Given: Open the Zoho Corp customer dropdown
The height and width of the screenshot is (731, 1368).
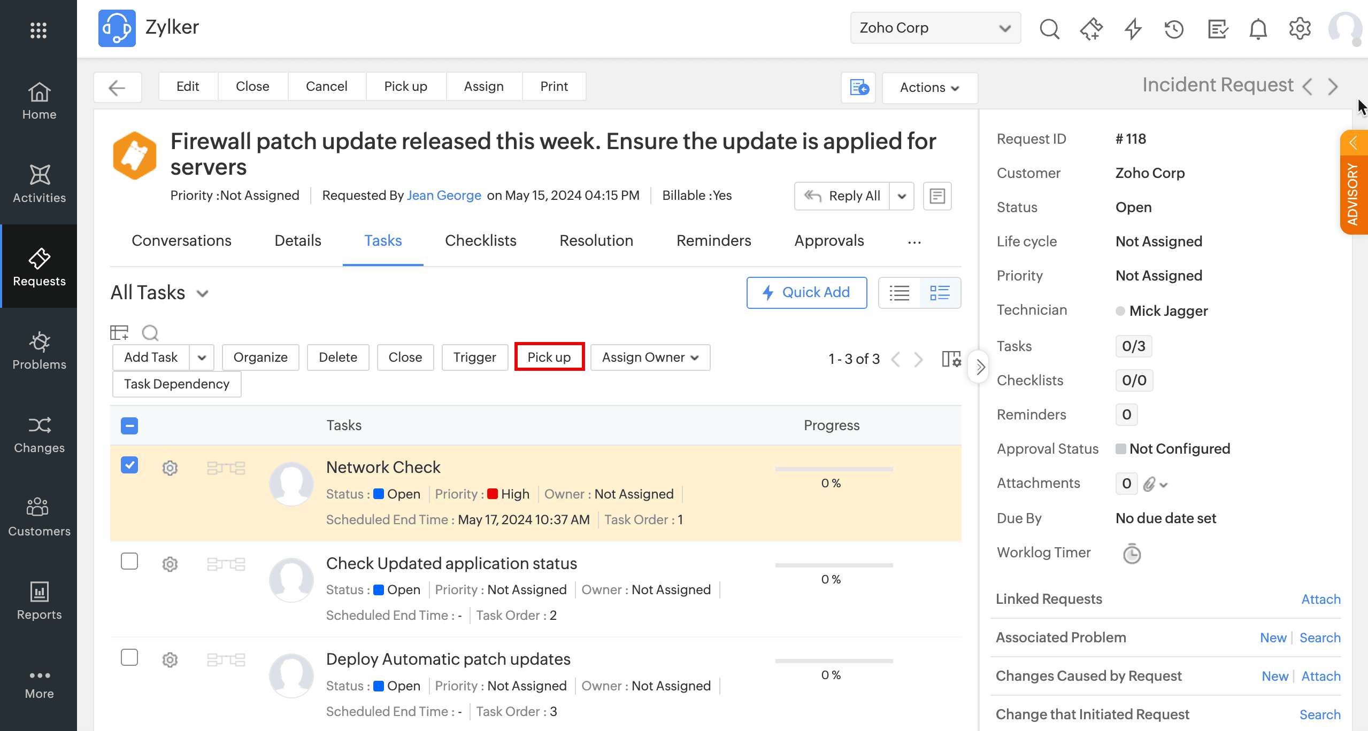Looking at the screenshot, I should (935, 28).
